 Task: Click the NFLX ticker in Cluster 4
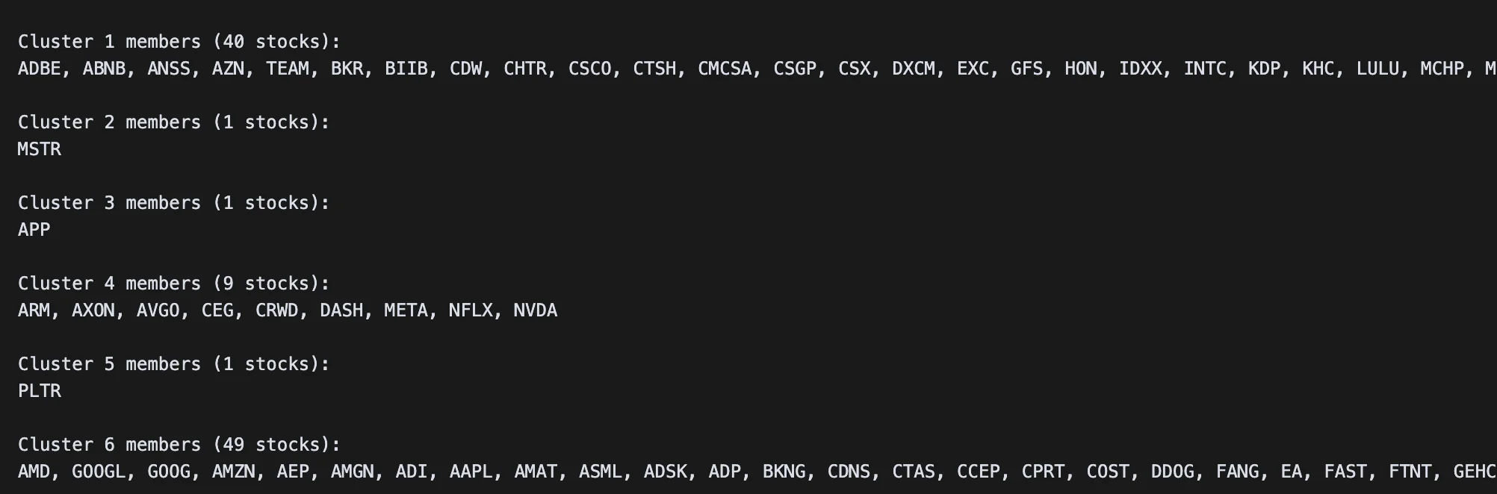[x=471, y=310]
